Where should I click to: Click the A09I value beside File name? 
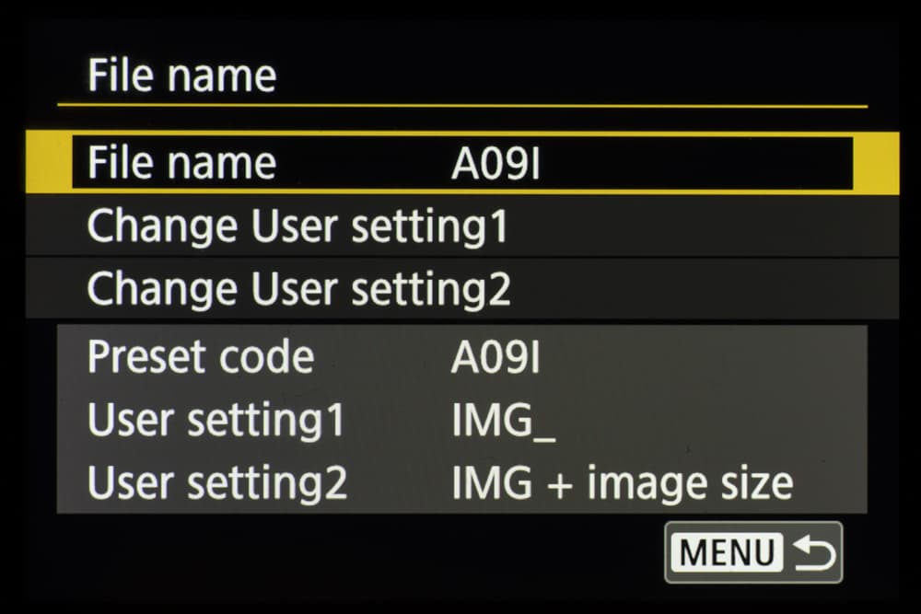pyautogui.click(x=495, y=164)
